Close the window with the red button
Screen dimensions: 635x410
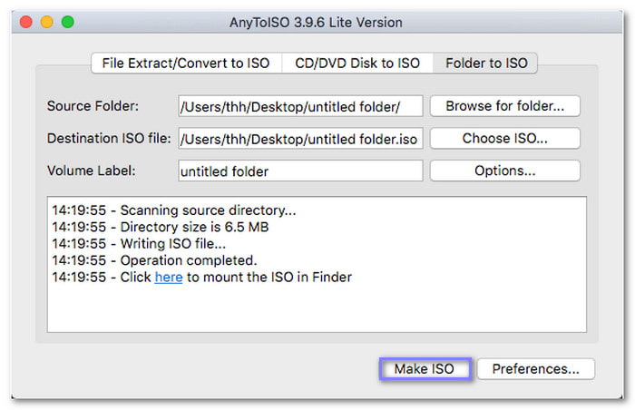pyautogui.click(x=26, y=22)
